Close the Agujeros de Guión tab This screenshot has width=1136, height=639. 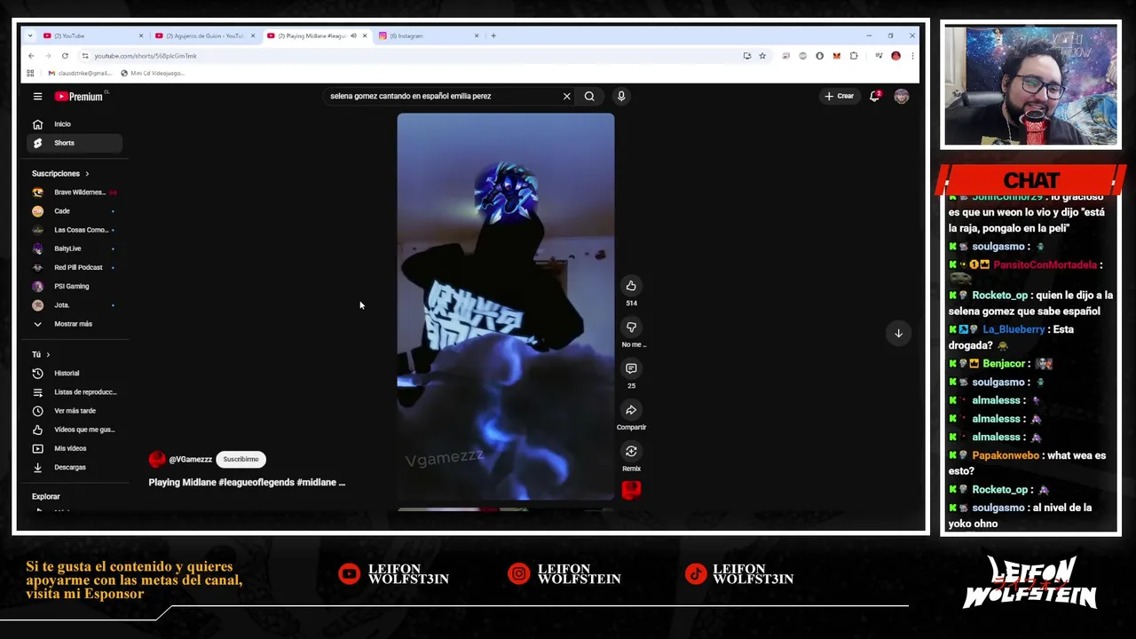pyautogui.click(x=253, y=35)
